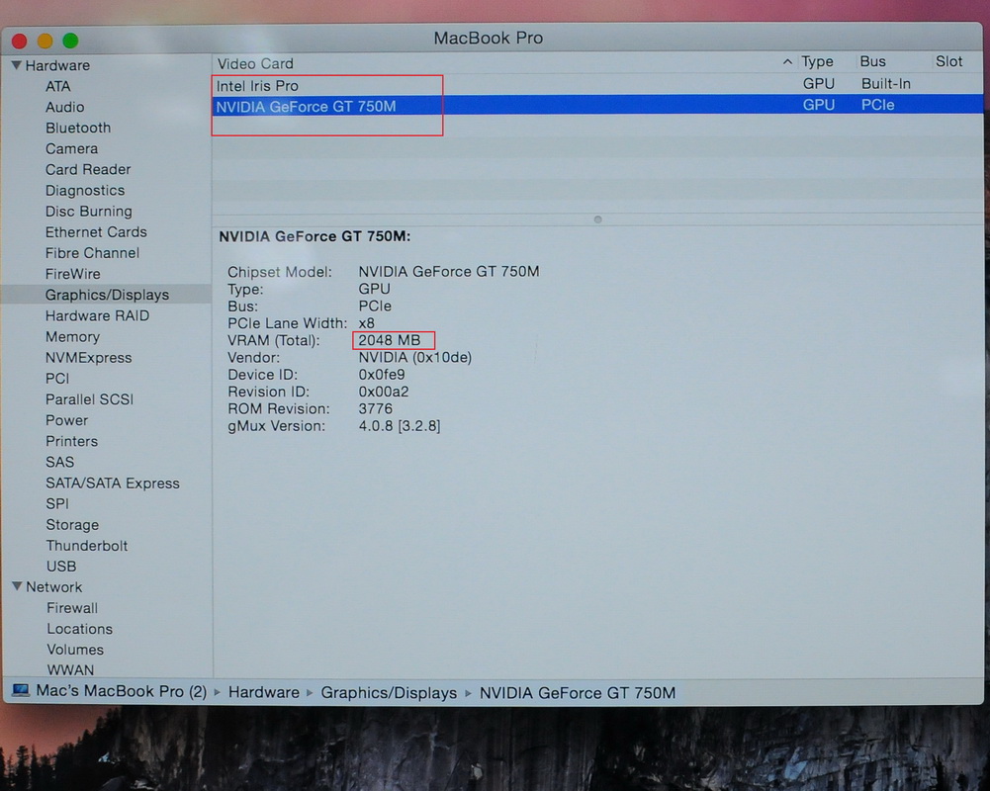990x791 pixels.
Task: Select Thunderbolt in the sidebar
Action: [87, 546]
